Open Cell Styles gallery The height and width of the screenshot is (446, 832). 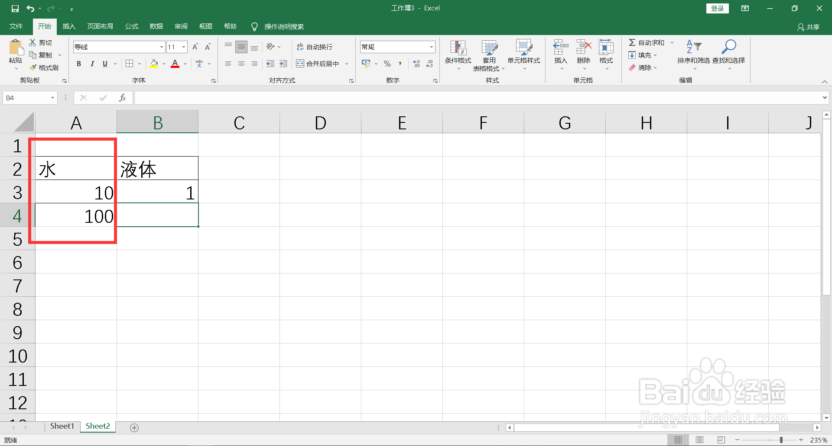524,55
